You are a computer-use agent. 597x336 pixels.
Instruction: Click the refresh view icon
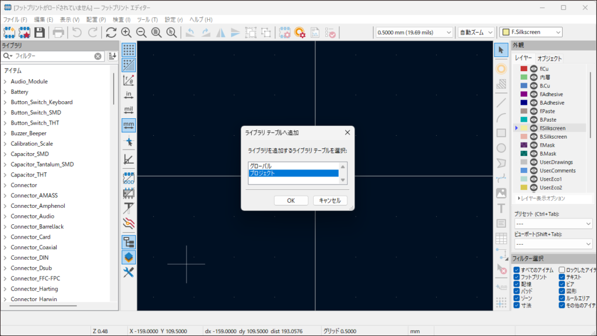(x=111, y=32)
